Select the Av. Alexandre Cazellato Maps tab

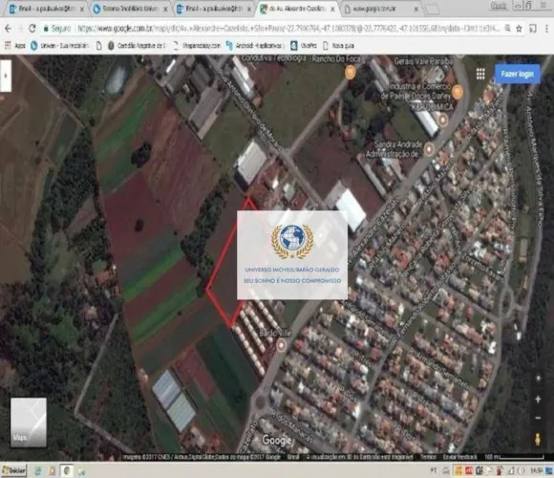point(297,10)
